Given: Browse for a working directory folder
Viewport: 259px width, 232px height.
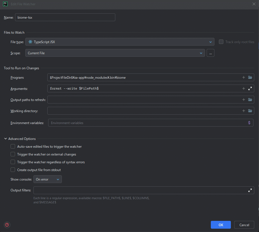Looking at the screenshot, I should [250, 111].
